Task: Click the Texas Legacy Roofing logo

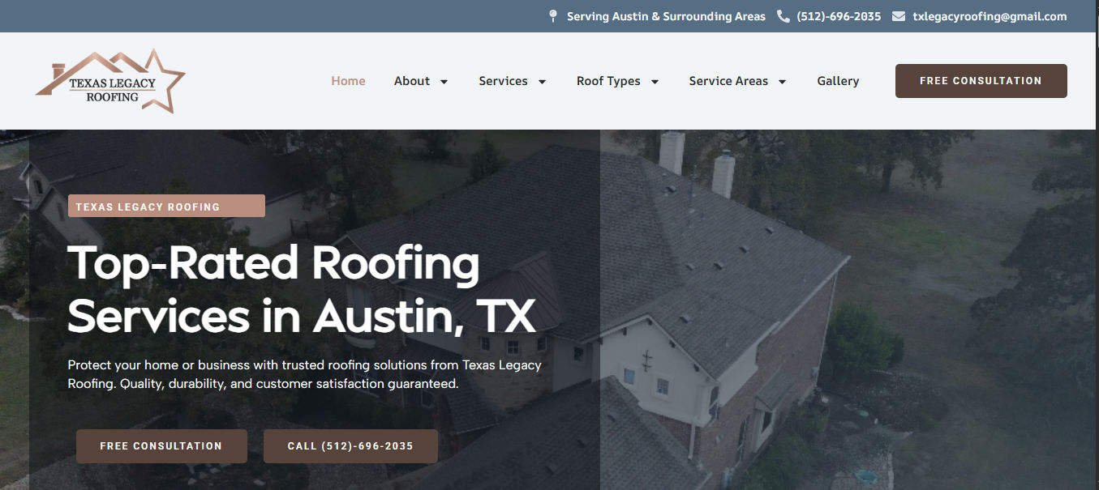Action: pos(110,81)
